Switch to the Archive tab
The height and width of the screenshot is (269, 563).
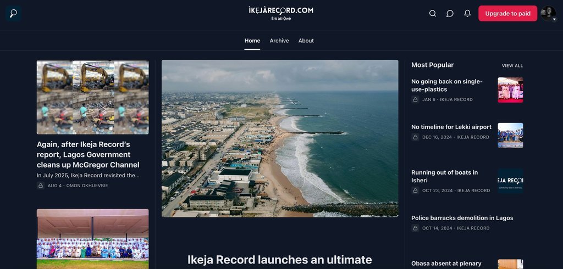(279, 41)
